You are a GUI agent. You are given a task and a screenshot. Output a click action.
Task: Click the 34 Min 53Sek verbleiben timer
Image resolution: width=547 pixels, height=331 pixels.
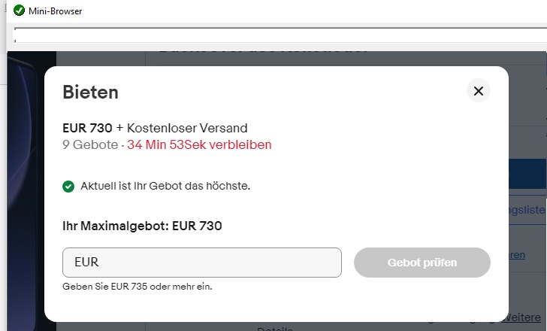[x=199, y=144]
